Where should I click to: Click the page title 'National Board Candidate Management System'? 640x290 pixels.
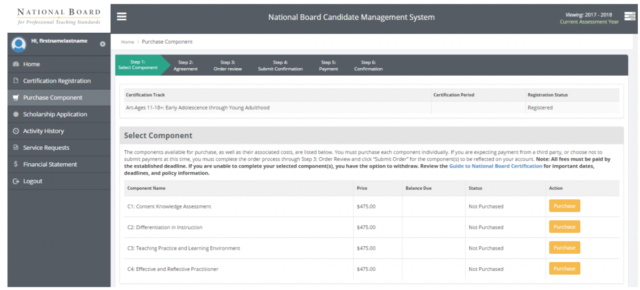(x=351, y=17)
